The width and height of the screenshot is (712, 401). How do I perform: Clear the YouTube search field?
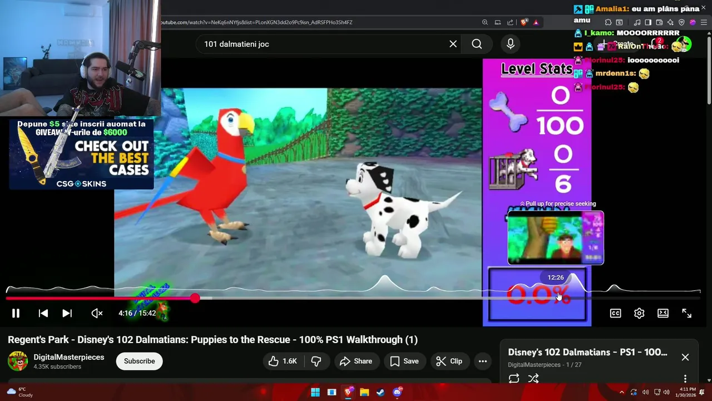(x=453, y=44)
